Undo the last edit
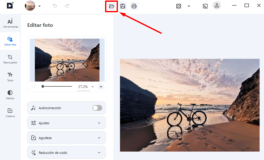 pos(55,6)
